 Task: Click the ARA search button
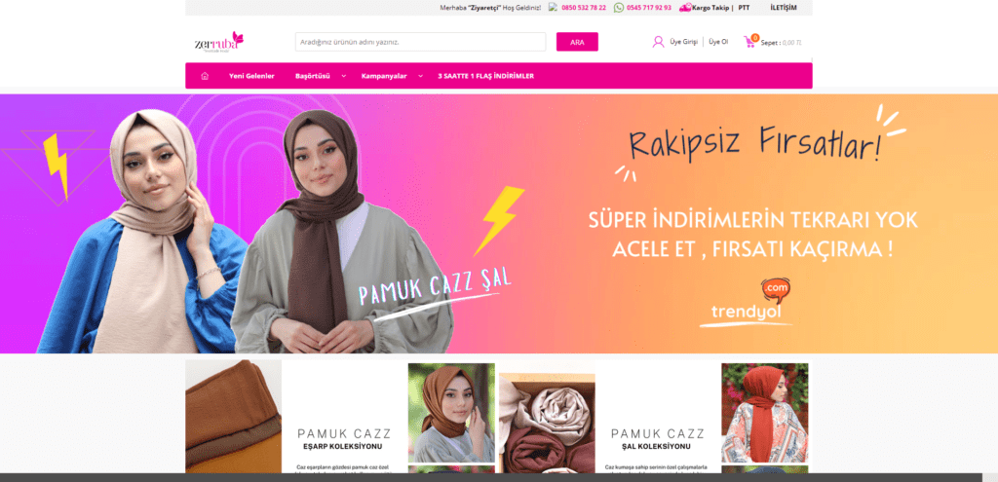tap(577, 42)
